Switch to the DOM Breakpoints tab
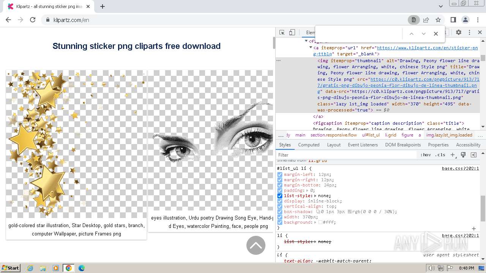The height and width of the screenshot is (273, 486). click(x=403, y=145)
